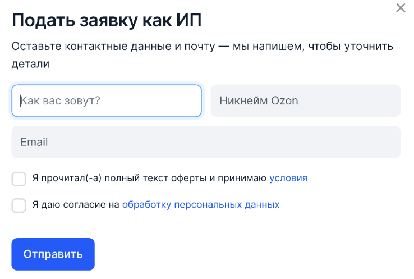Screen dimensions: 414x279
Task: Click the 'Подать заявку как ИП' heading
Action: [107, 20]
